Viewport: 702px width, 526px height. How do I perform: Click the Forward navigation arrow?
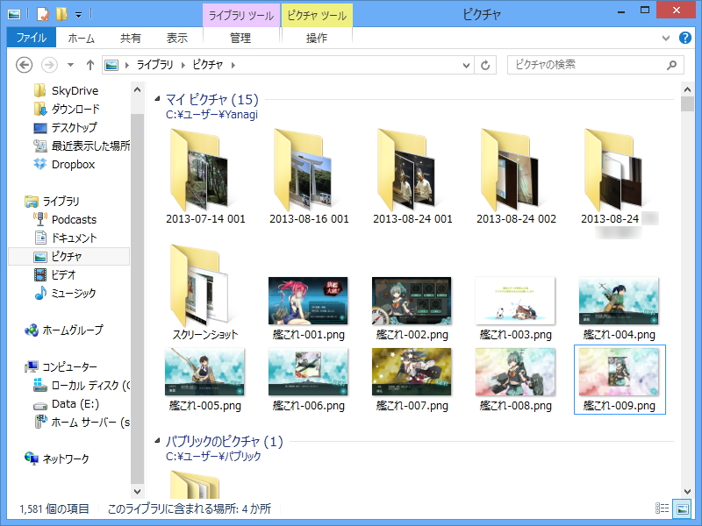(x=49, y=65)
